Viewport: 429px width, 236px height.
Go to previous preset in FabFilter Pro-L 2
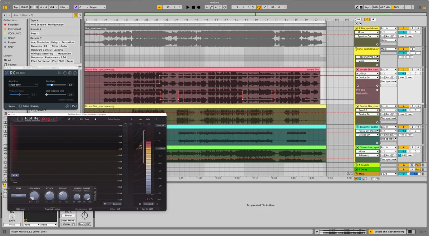(95, 119)
